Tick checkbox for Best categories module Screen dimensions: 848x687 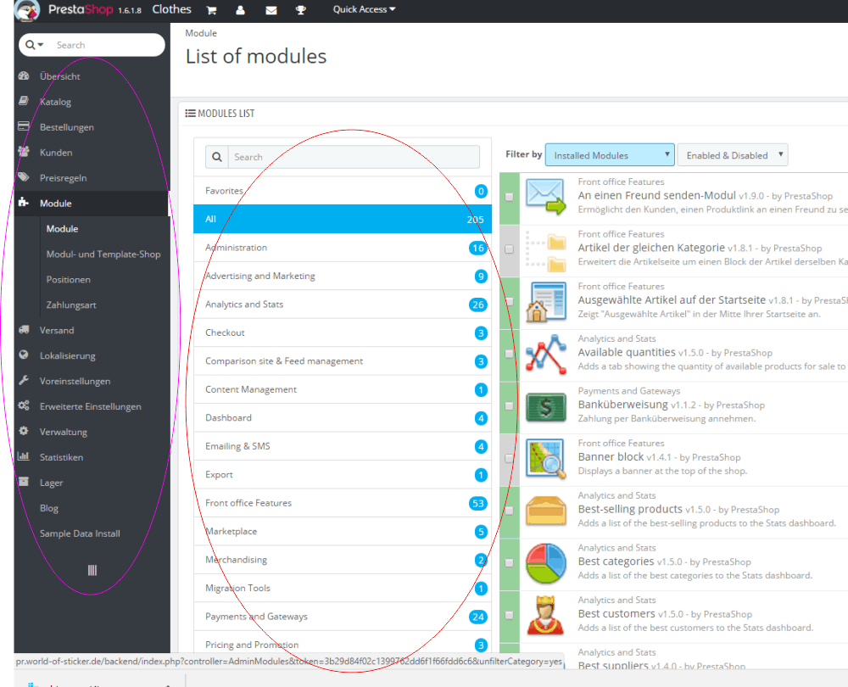(x=509, y=563)
